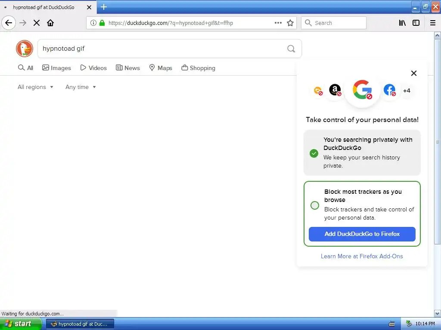
Task: Bookmark this page with the star icon
Action: (x=290, y=23)
